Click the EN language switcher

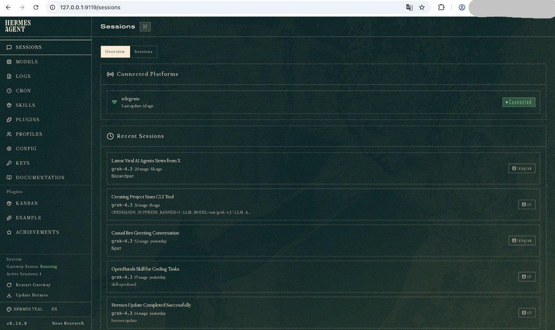pyautogui.click(x=54, y=310)
